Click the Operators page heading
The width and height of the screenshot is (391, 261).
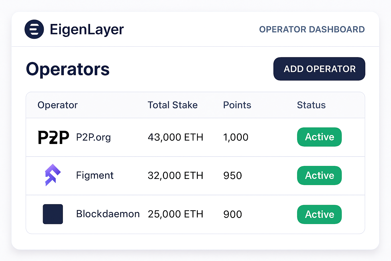pos(68,69)
